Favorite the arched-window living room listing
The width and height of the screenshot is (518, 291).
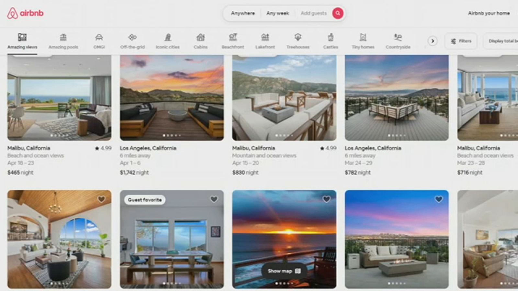[x=101, y=199]
